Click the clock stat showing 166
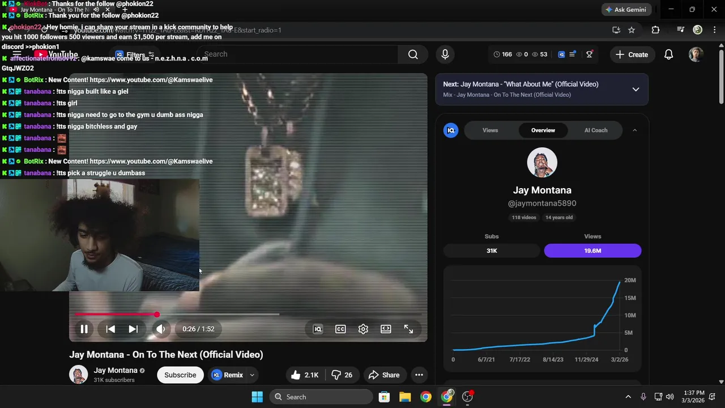Image resolution: width=725 pixels, height=408 pixels. click(x=502, y=54)
